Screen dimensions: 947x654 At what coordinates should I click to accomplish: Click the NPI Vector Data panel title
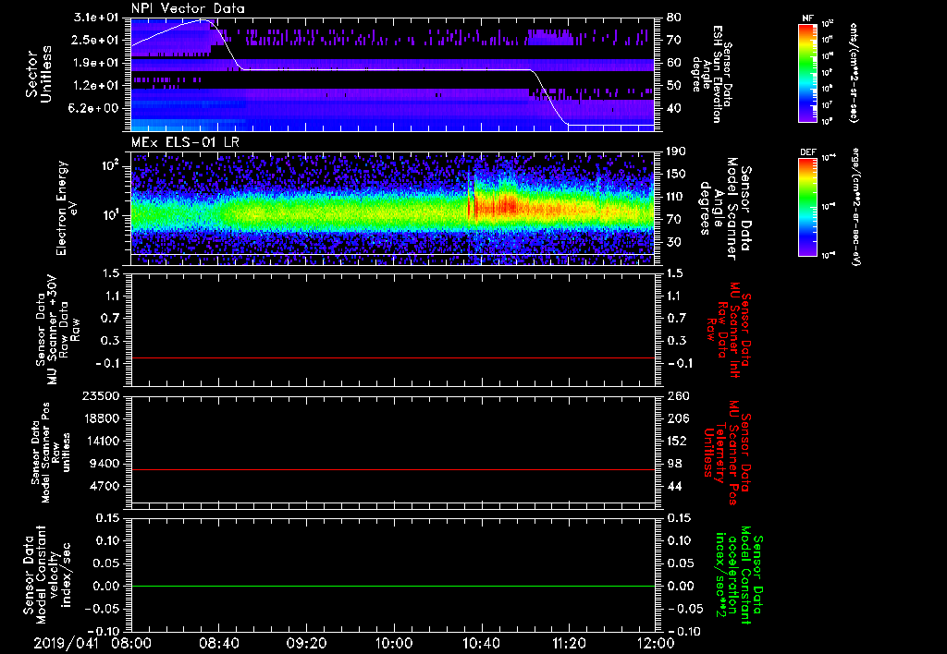(189, 8)
